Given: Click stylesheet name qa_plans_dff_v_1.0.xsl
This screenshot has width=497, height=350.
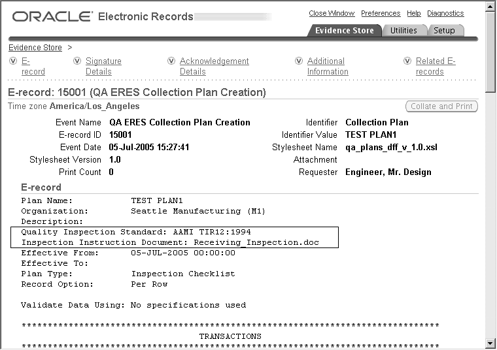Looking at the screenshot, I should click(391, 148).
